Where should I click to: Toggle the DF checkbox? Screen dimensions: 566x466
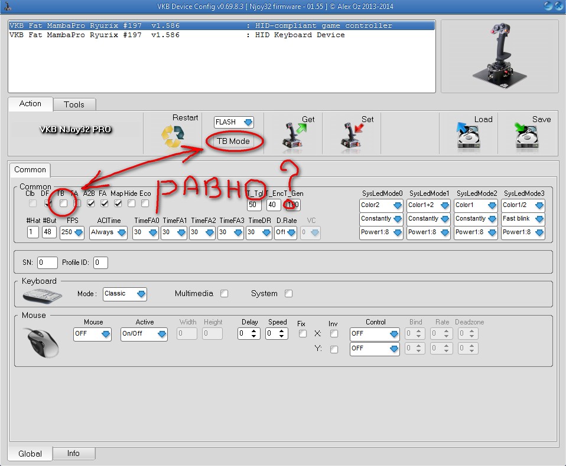[47, 204]
